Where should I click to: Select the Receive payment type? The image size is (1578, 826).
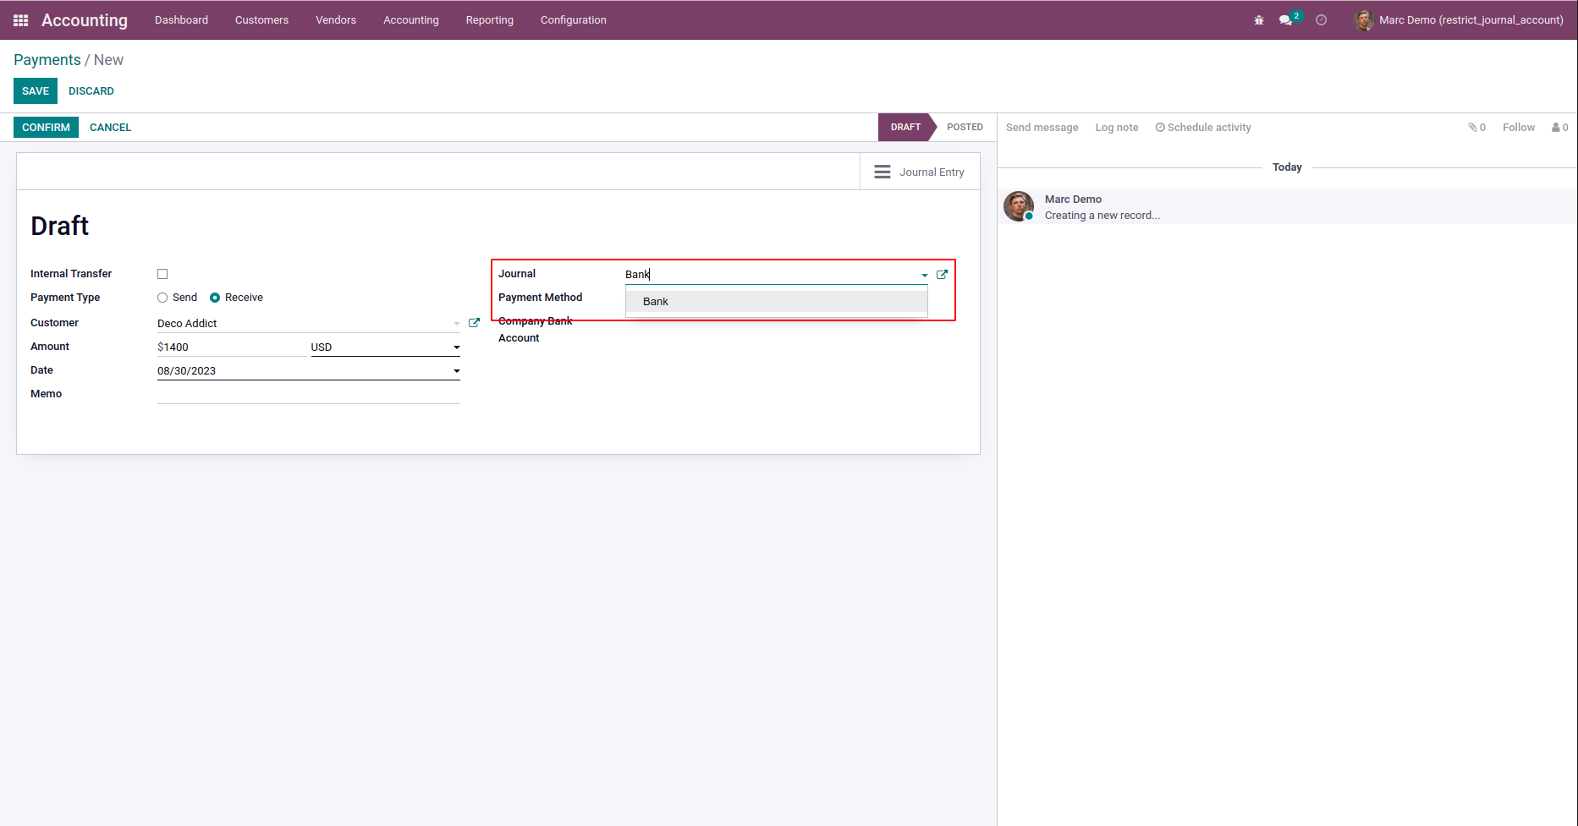coord(215,298)
